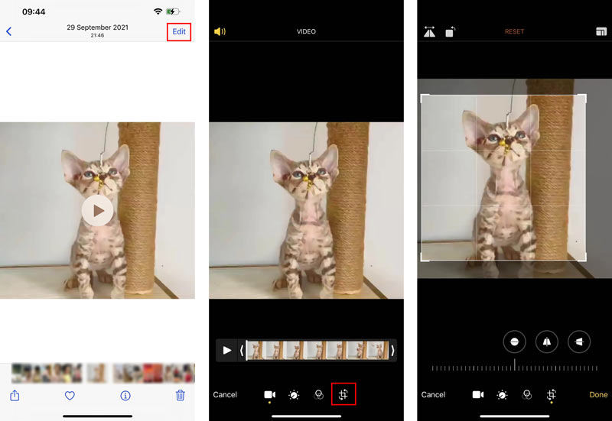
Task: Select the blurred thumbnail strip in the photo viewer
Action: click(103, 373)
